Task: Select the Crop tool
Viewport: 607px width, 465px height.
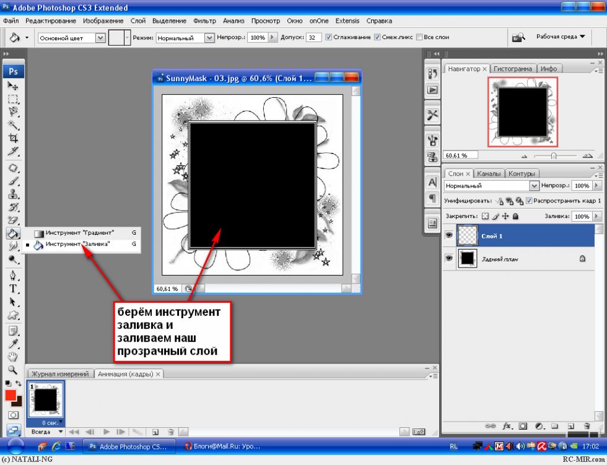Action: pyautogui.click(x=13, y=137)
